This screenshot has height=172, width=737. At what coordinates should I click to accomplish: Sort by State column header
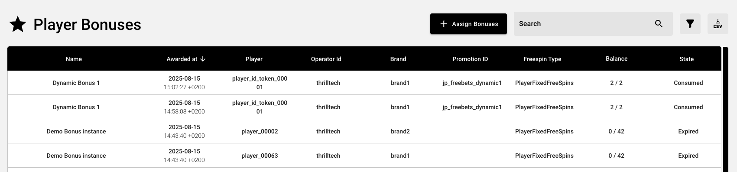click(x=686, y=59)
